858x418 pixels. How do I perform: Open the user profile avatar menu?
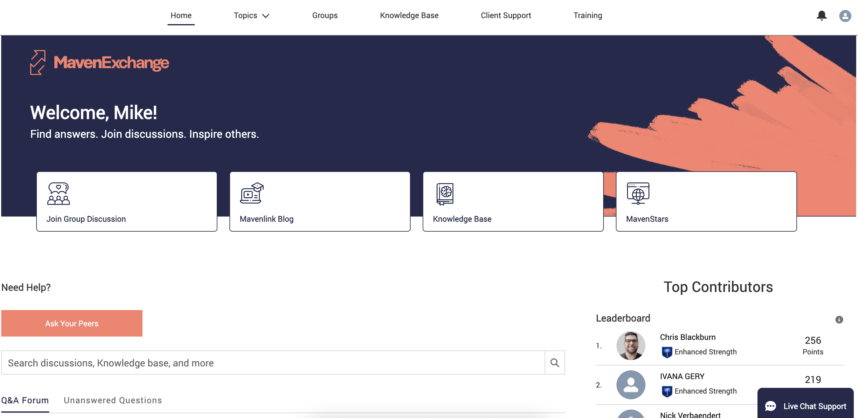[x=845, y=16]
